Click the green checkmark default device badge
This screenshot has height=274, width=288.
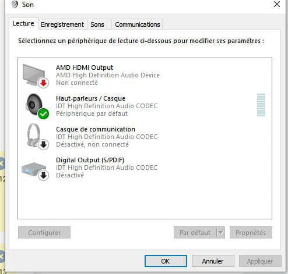[43, 114]
